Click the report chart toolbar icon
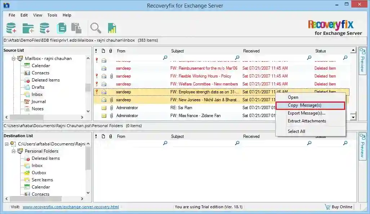Viewport: 370px width, 214px height. pos(112,28)
